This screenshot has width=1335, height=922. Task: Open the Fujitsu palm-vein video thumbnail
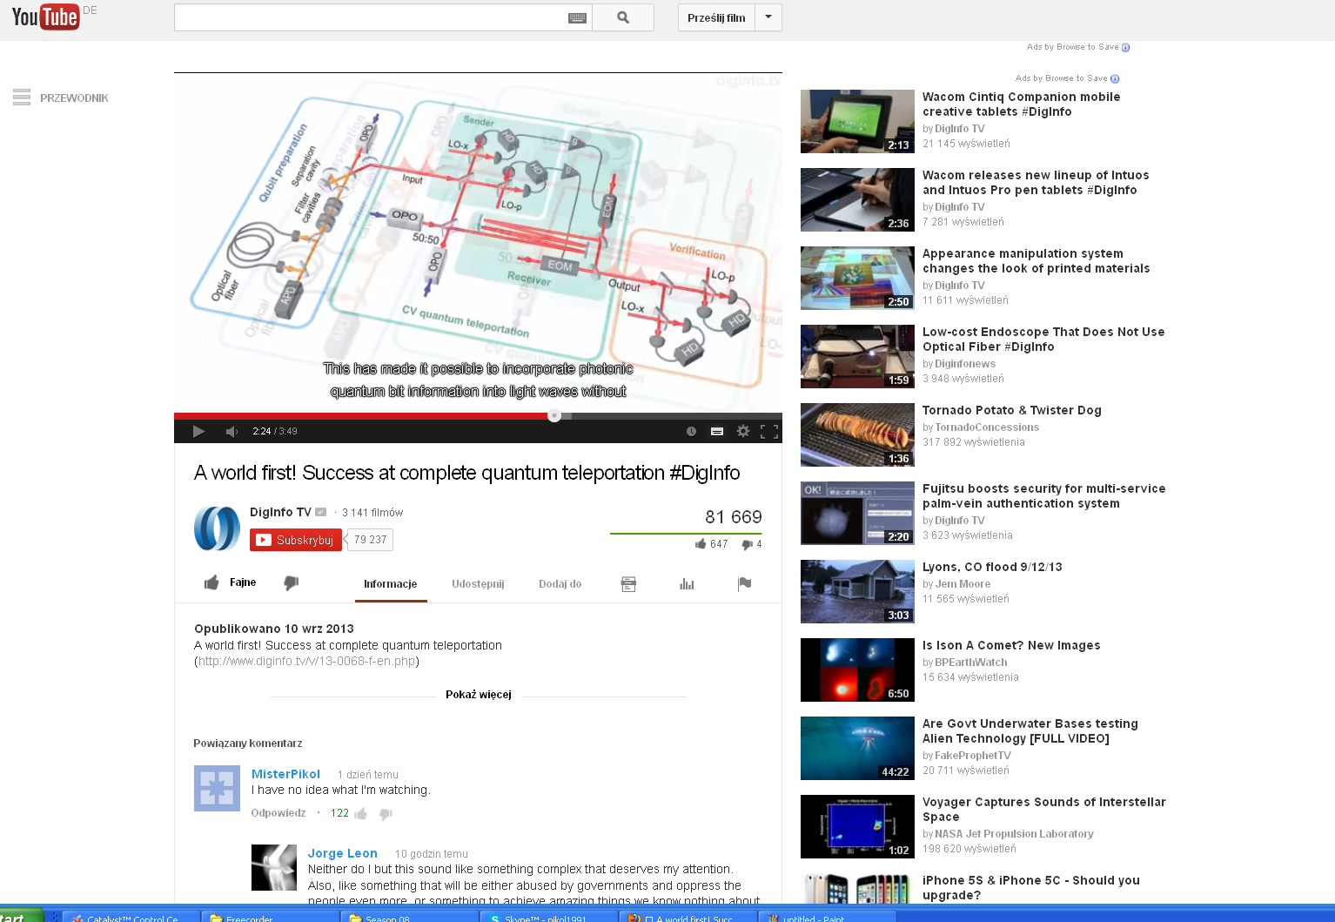[857, 513]
